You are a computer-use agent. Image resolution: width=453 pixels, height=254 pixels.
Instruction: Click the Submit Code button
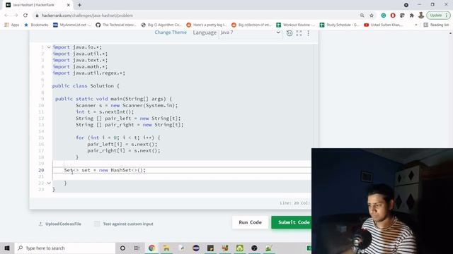coord(292,222)
